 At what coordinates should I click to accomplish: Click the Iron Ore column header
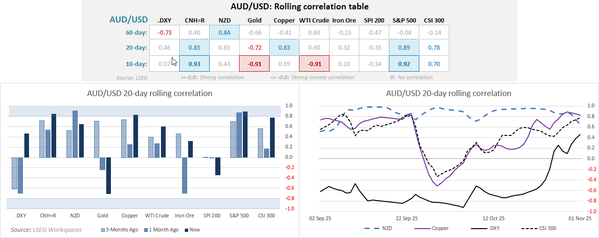344,20
